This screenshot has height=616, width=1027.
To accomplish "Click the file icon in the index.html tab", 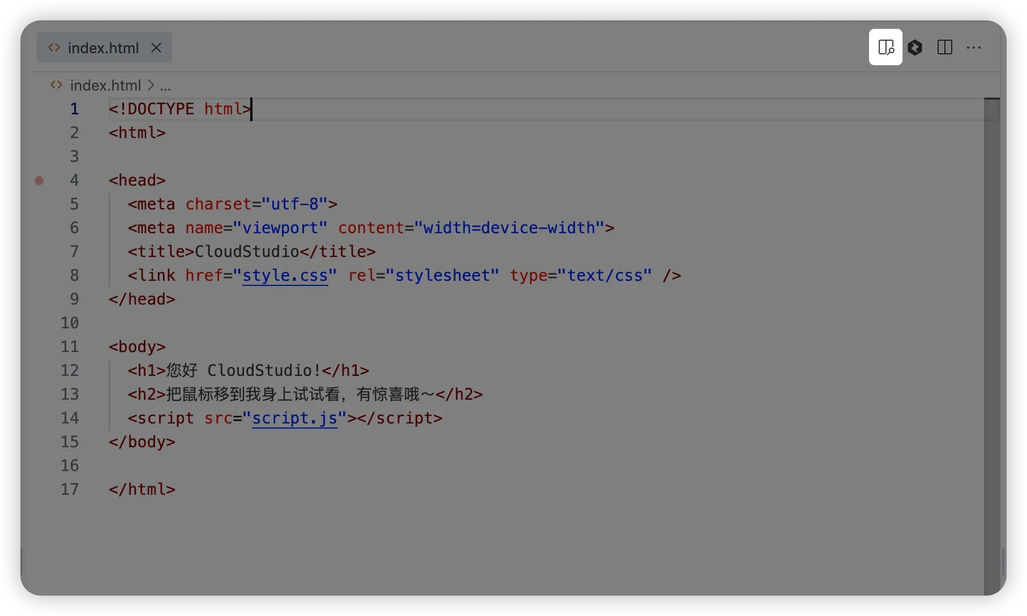I will pos(54,48).
